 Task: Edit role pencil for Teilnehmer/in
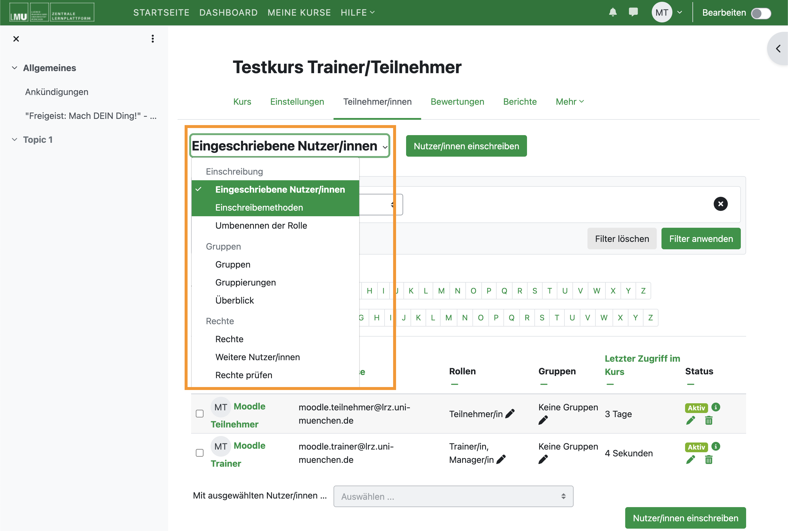click(x=510, y=414)
